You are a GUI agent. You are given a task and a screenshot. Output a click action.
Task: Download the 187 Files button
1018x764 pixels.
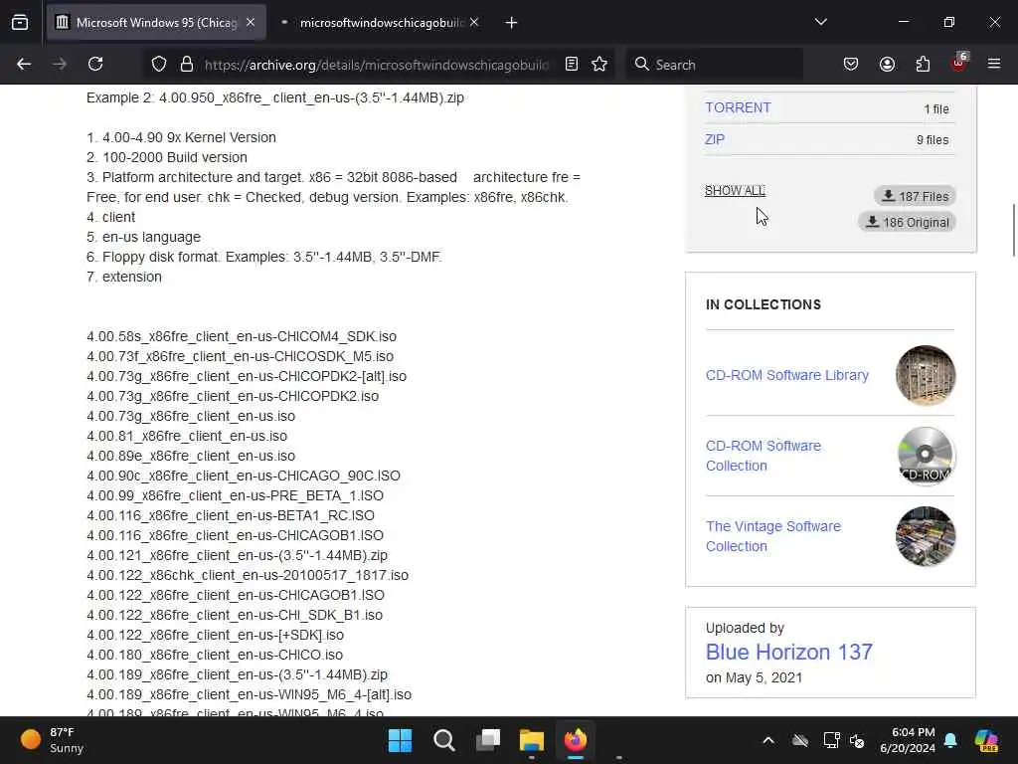coord(915,196)
